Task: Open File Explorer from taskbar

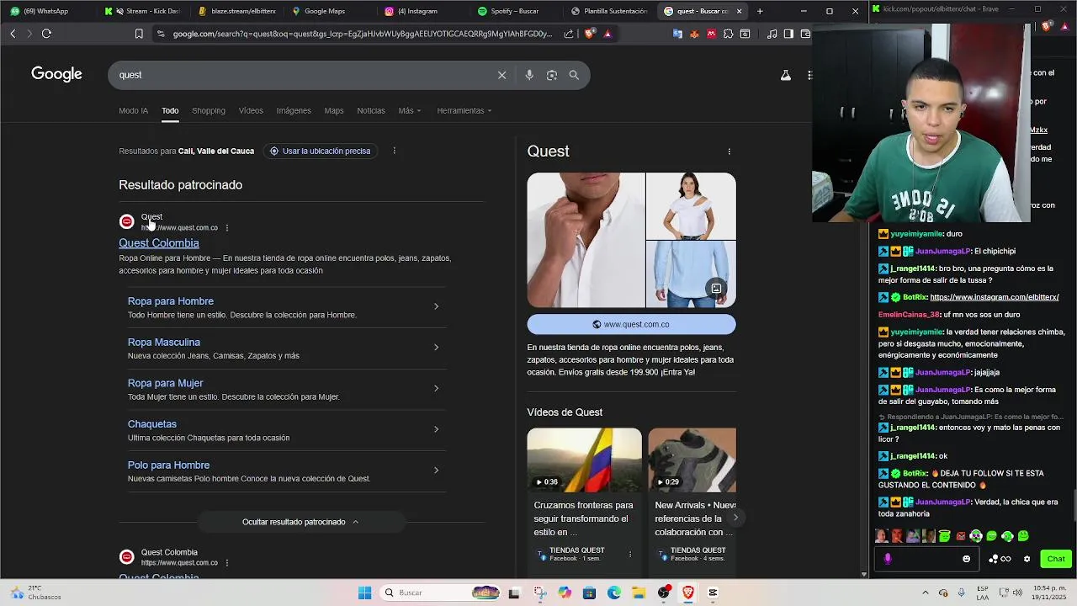Action: click(x=639, y=593)
